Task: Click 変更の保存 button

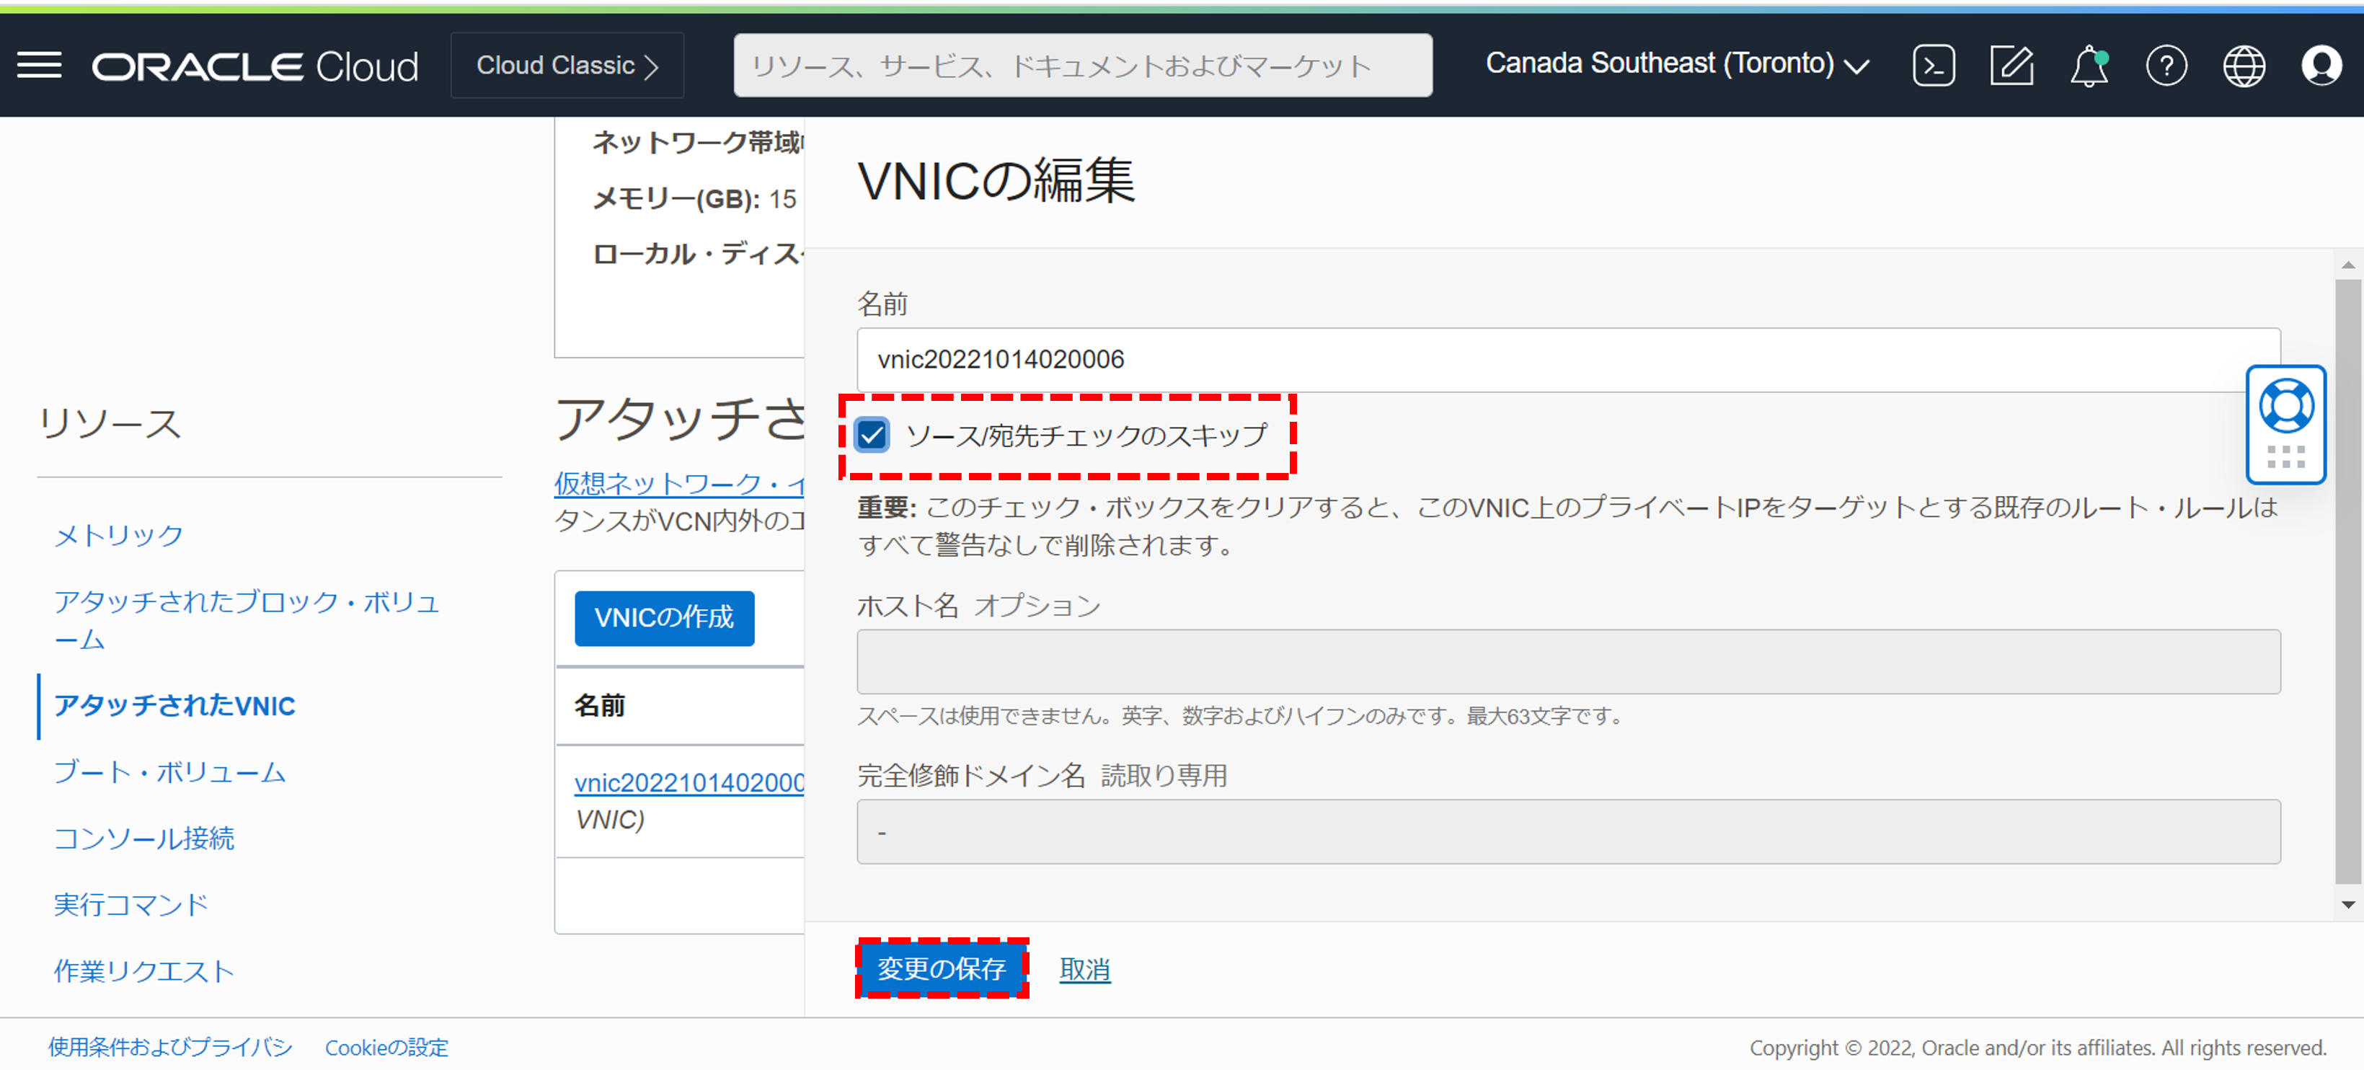Action: click(942, 968)
